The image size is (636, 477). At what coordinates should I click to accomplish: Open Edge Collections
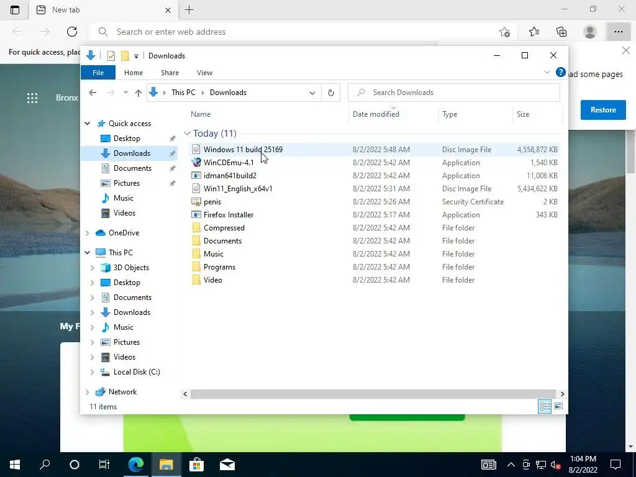click(x=561, y=32)
